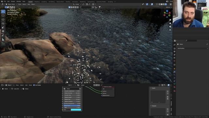Screen dimensions: 209x118
Task: Activate the Select Box arrow tool
Action: 3,11
